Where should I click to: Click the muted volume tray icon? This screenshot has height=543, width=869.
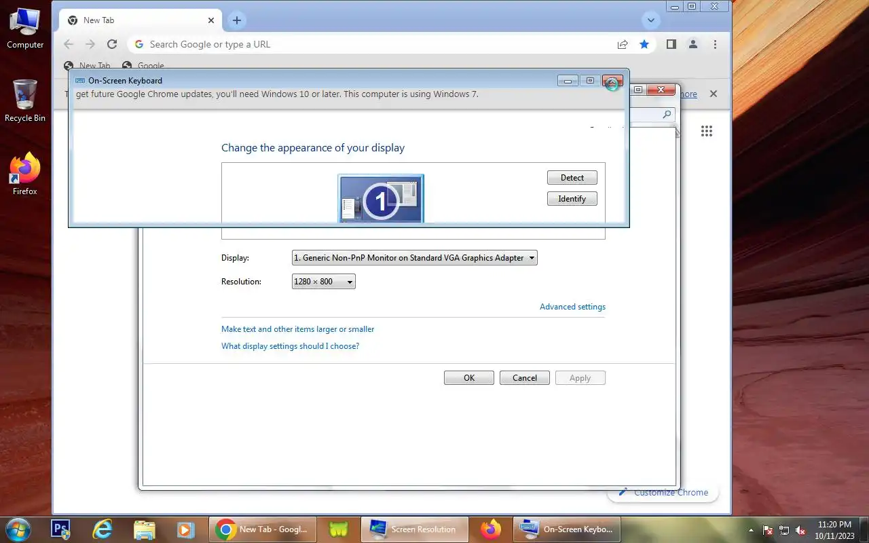click(x=800, y=530)
